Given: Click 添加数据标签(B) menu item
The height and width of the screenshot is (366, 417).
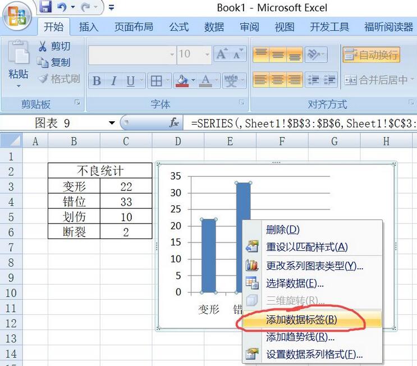Looking at the screenshot, I should [x=313, y=319].
